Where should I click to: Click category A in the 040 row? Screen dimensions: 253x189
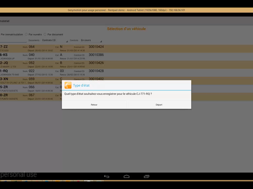(61, 55)
